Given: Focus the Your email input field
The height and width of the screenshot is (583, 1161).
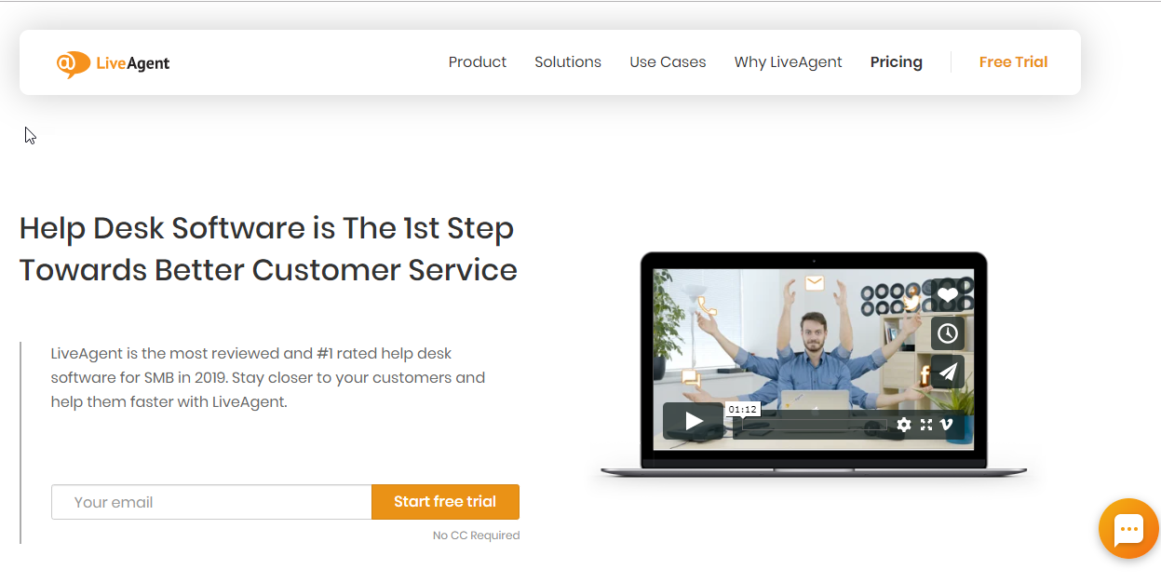Looking at the screenshot, I should pyautogui.click(x=211, y=502).
